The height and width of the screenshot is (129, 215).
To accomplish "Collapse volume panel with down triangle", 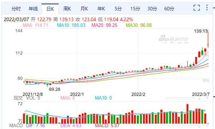I will tap(207, 98).
